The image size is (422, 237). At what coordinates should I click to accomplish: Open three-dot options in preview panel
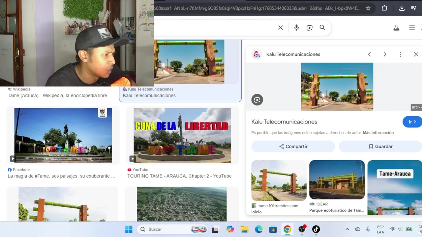pyautogui.click(x=400, y=54)
